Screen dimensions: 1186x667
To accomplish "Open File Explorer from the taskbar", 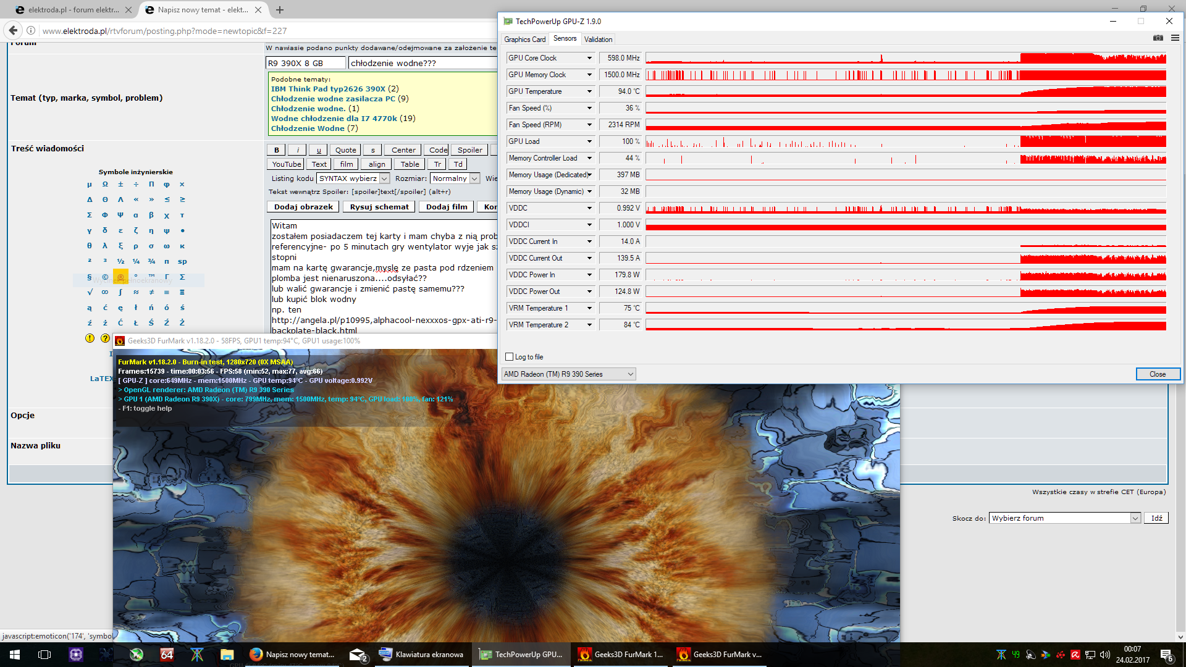I will click(x=227, y=655).
